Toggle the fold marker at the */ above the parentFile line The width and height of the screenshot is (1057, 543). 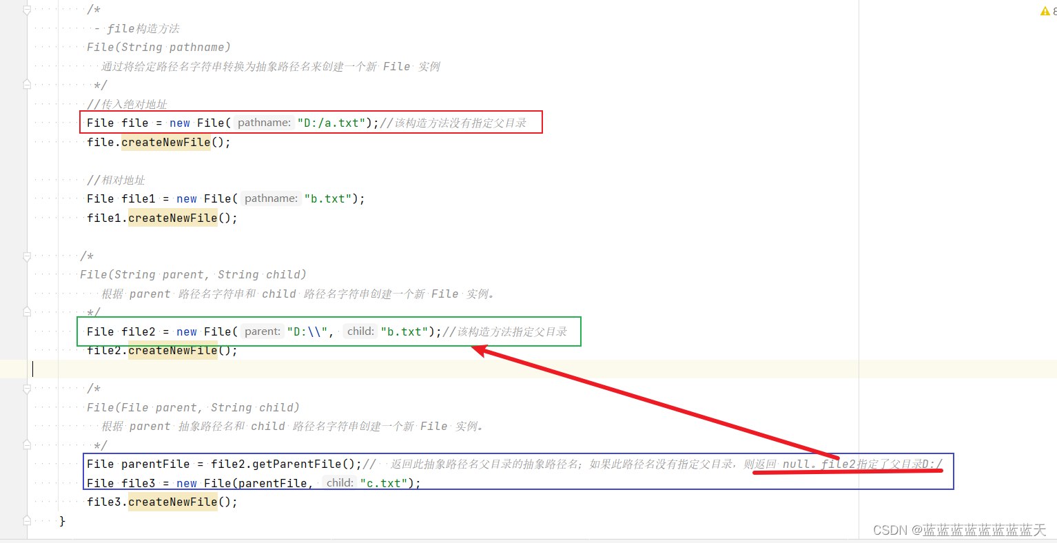pyautogui.click(x=27, y=445)
